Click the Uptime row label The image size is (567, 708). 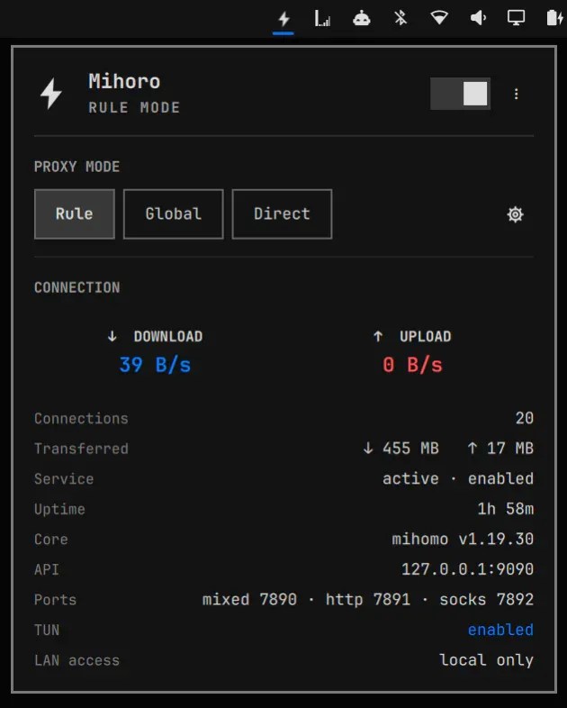59,509
